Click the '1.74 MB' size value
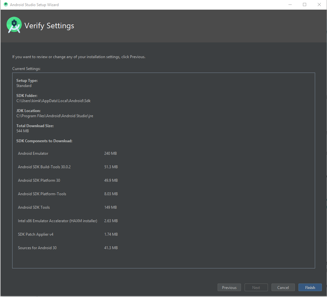The height and width of the screenshot is (297, 327). tap(111, 234)
